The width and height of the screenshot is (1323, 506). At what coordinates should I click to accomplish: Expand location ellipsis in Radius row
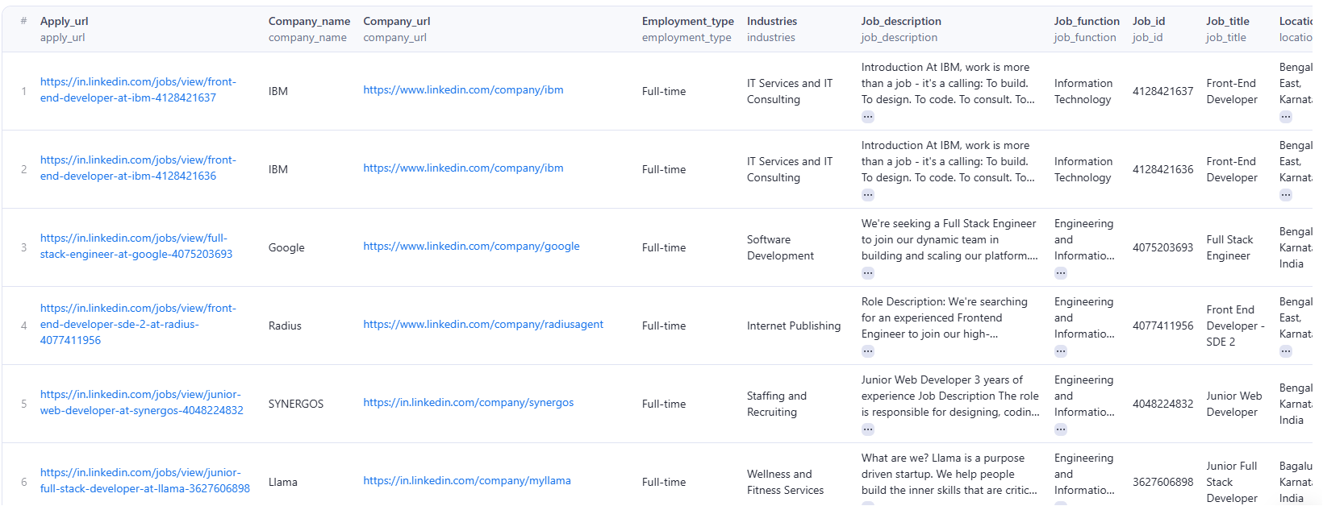pos(1285,351)
